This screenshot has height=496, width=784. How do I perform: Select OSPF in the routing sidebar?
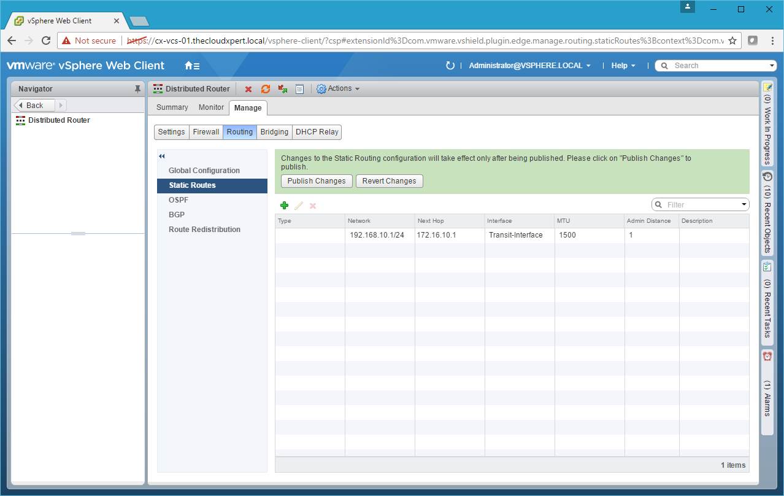(179, 200)
